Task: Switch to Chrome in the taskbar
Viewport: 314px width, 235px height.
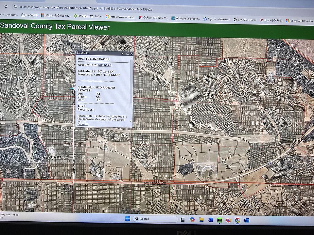Action: (237, 220)
